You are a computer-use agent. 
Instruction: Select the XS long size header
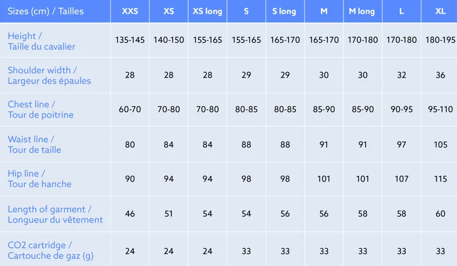tap(207, 11)
